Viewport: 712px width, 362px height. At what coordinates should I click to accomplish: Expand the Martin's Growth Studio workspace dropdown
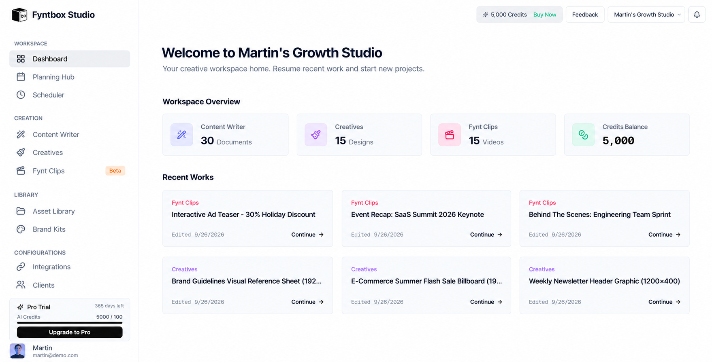tap(646, 15)
